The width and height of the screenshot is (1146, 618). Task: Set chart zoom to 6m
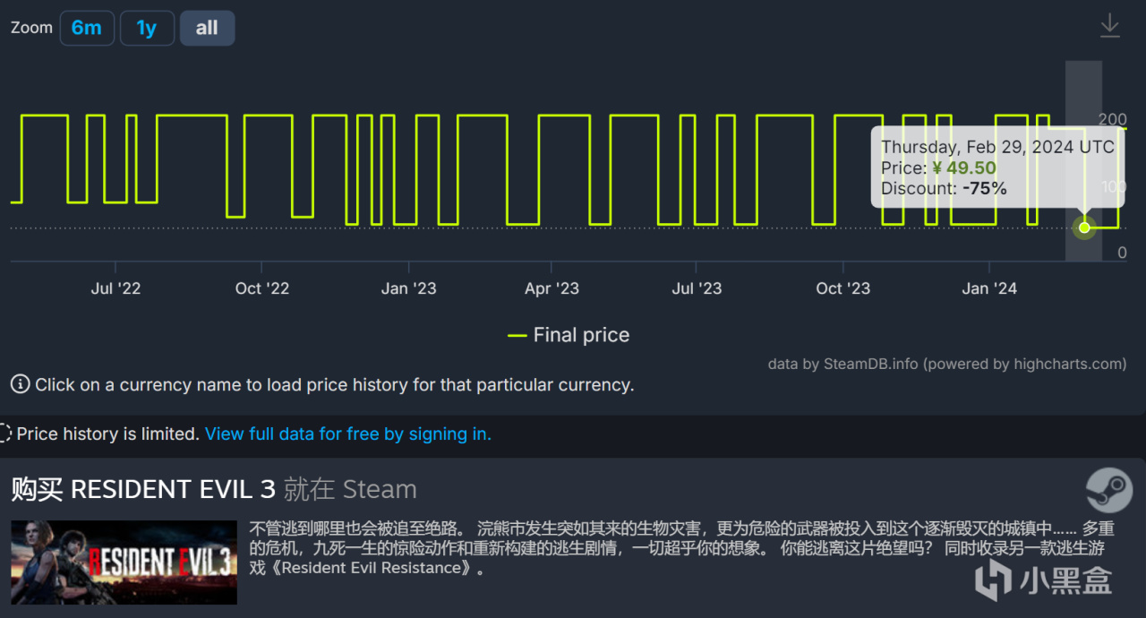(87, 28)
